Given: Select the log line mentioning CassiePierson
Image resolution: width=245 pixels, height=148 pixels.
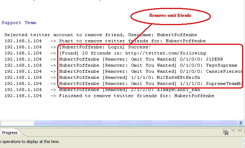Looking at the screenshot, I should coord(123,71).
